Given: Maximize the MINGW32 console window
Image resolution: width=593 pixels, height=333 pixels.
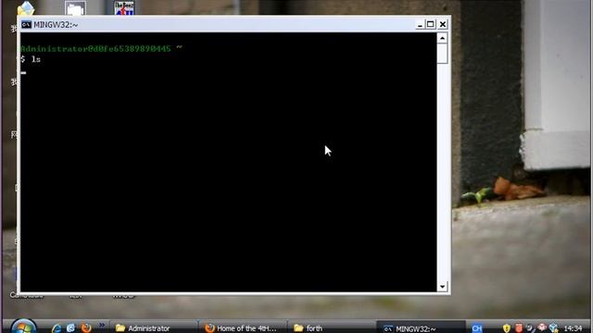Looking at the screenshot, I should 430,25.
